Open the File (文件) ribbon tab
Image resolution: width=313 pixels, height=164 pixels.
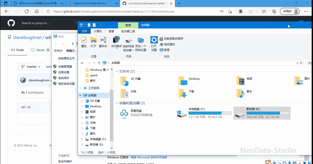84,31
